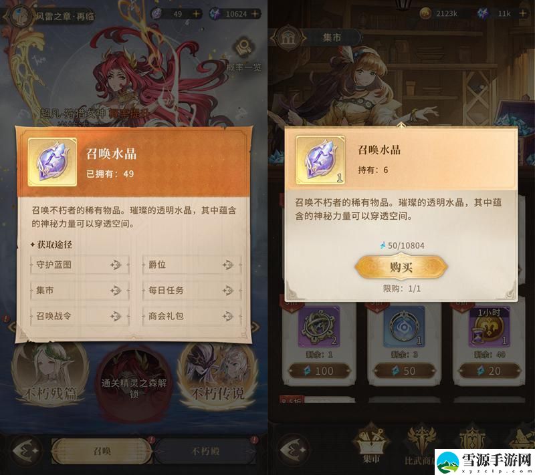535x475 pixels.
Task: Switch to the 不朽殿 tab
Action: pyautogui.click(x=206, y=451)
